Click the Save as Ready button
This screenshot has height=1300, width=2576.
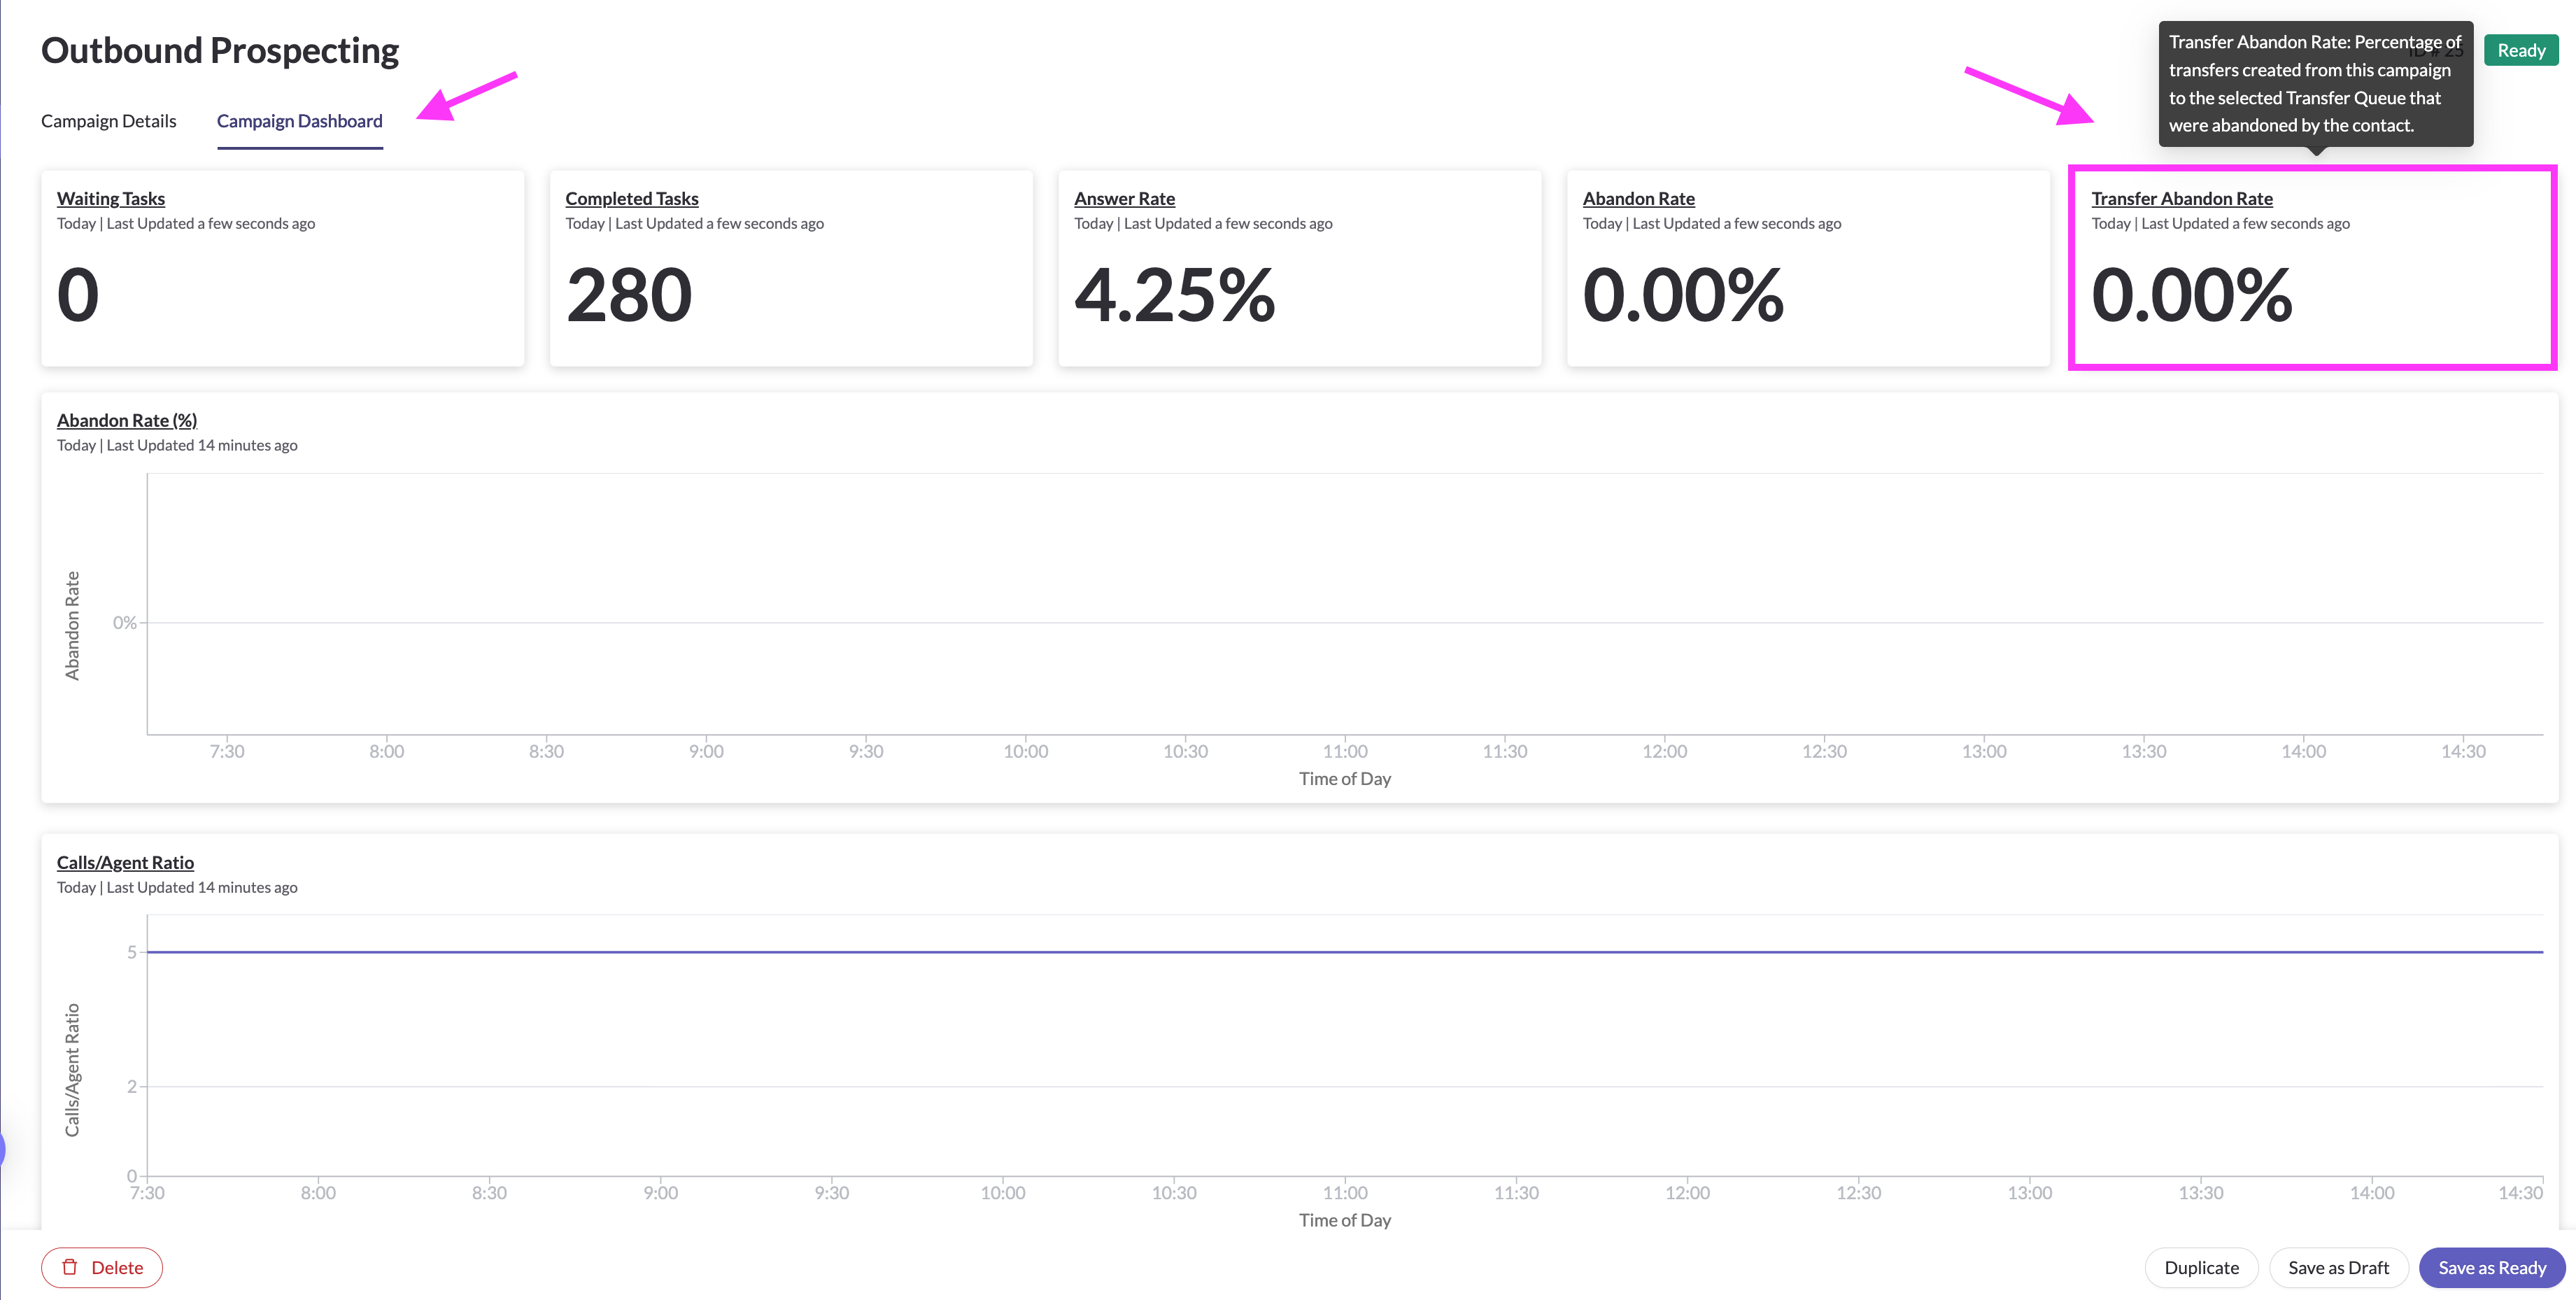click(2491, 1267)
